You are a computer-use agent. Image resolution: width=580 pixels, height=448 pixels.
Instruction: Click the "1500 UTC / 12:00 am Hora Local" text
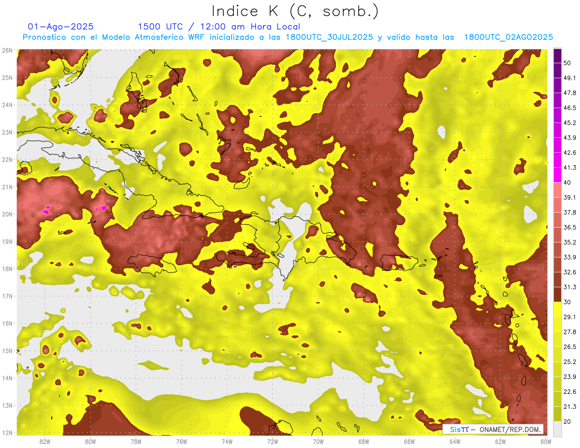(x=219, y=27)
